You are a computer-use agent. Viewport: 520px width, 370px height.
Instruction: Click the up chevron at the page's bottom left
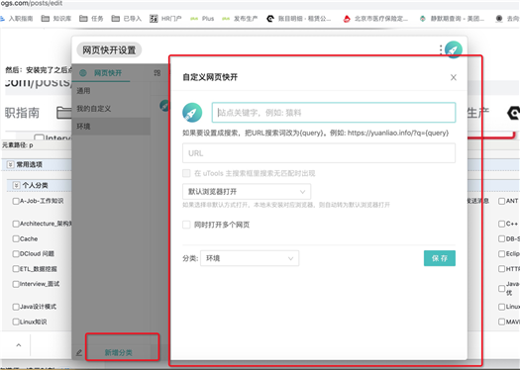pyautogui.click(x=19, y=345)
